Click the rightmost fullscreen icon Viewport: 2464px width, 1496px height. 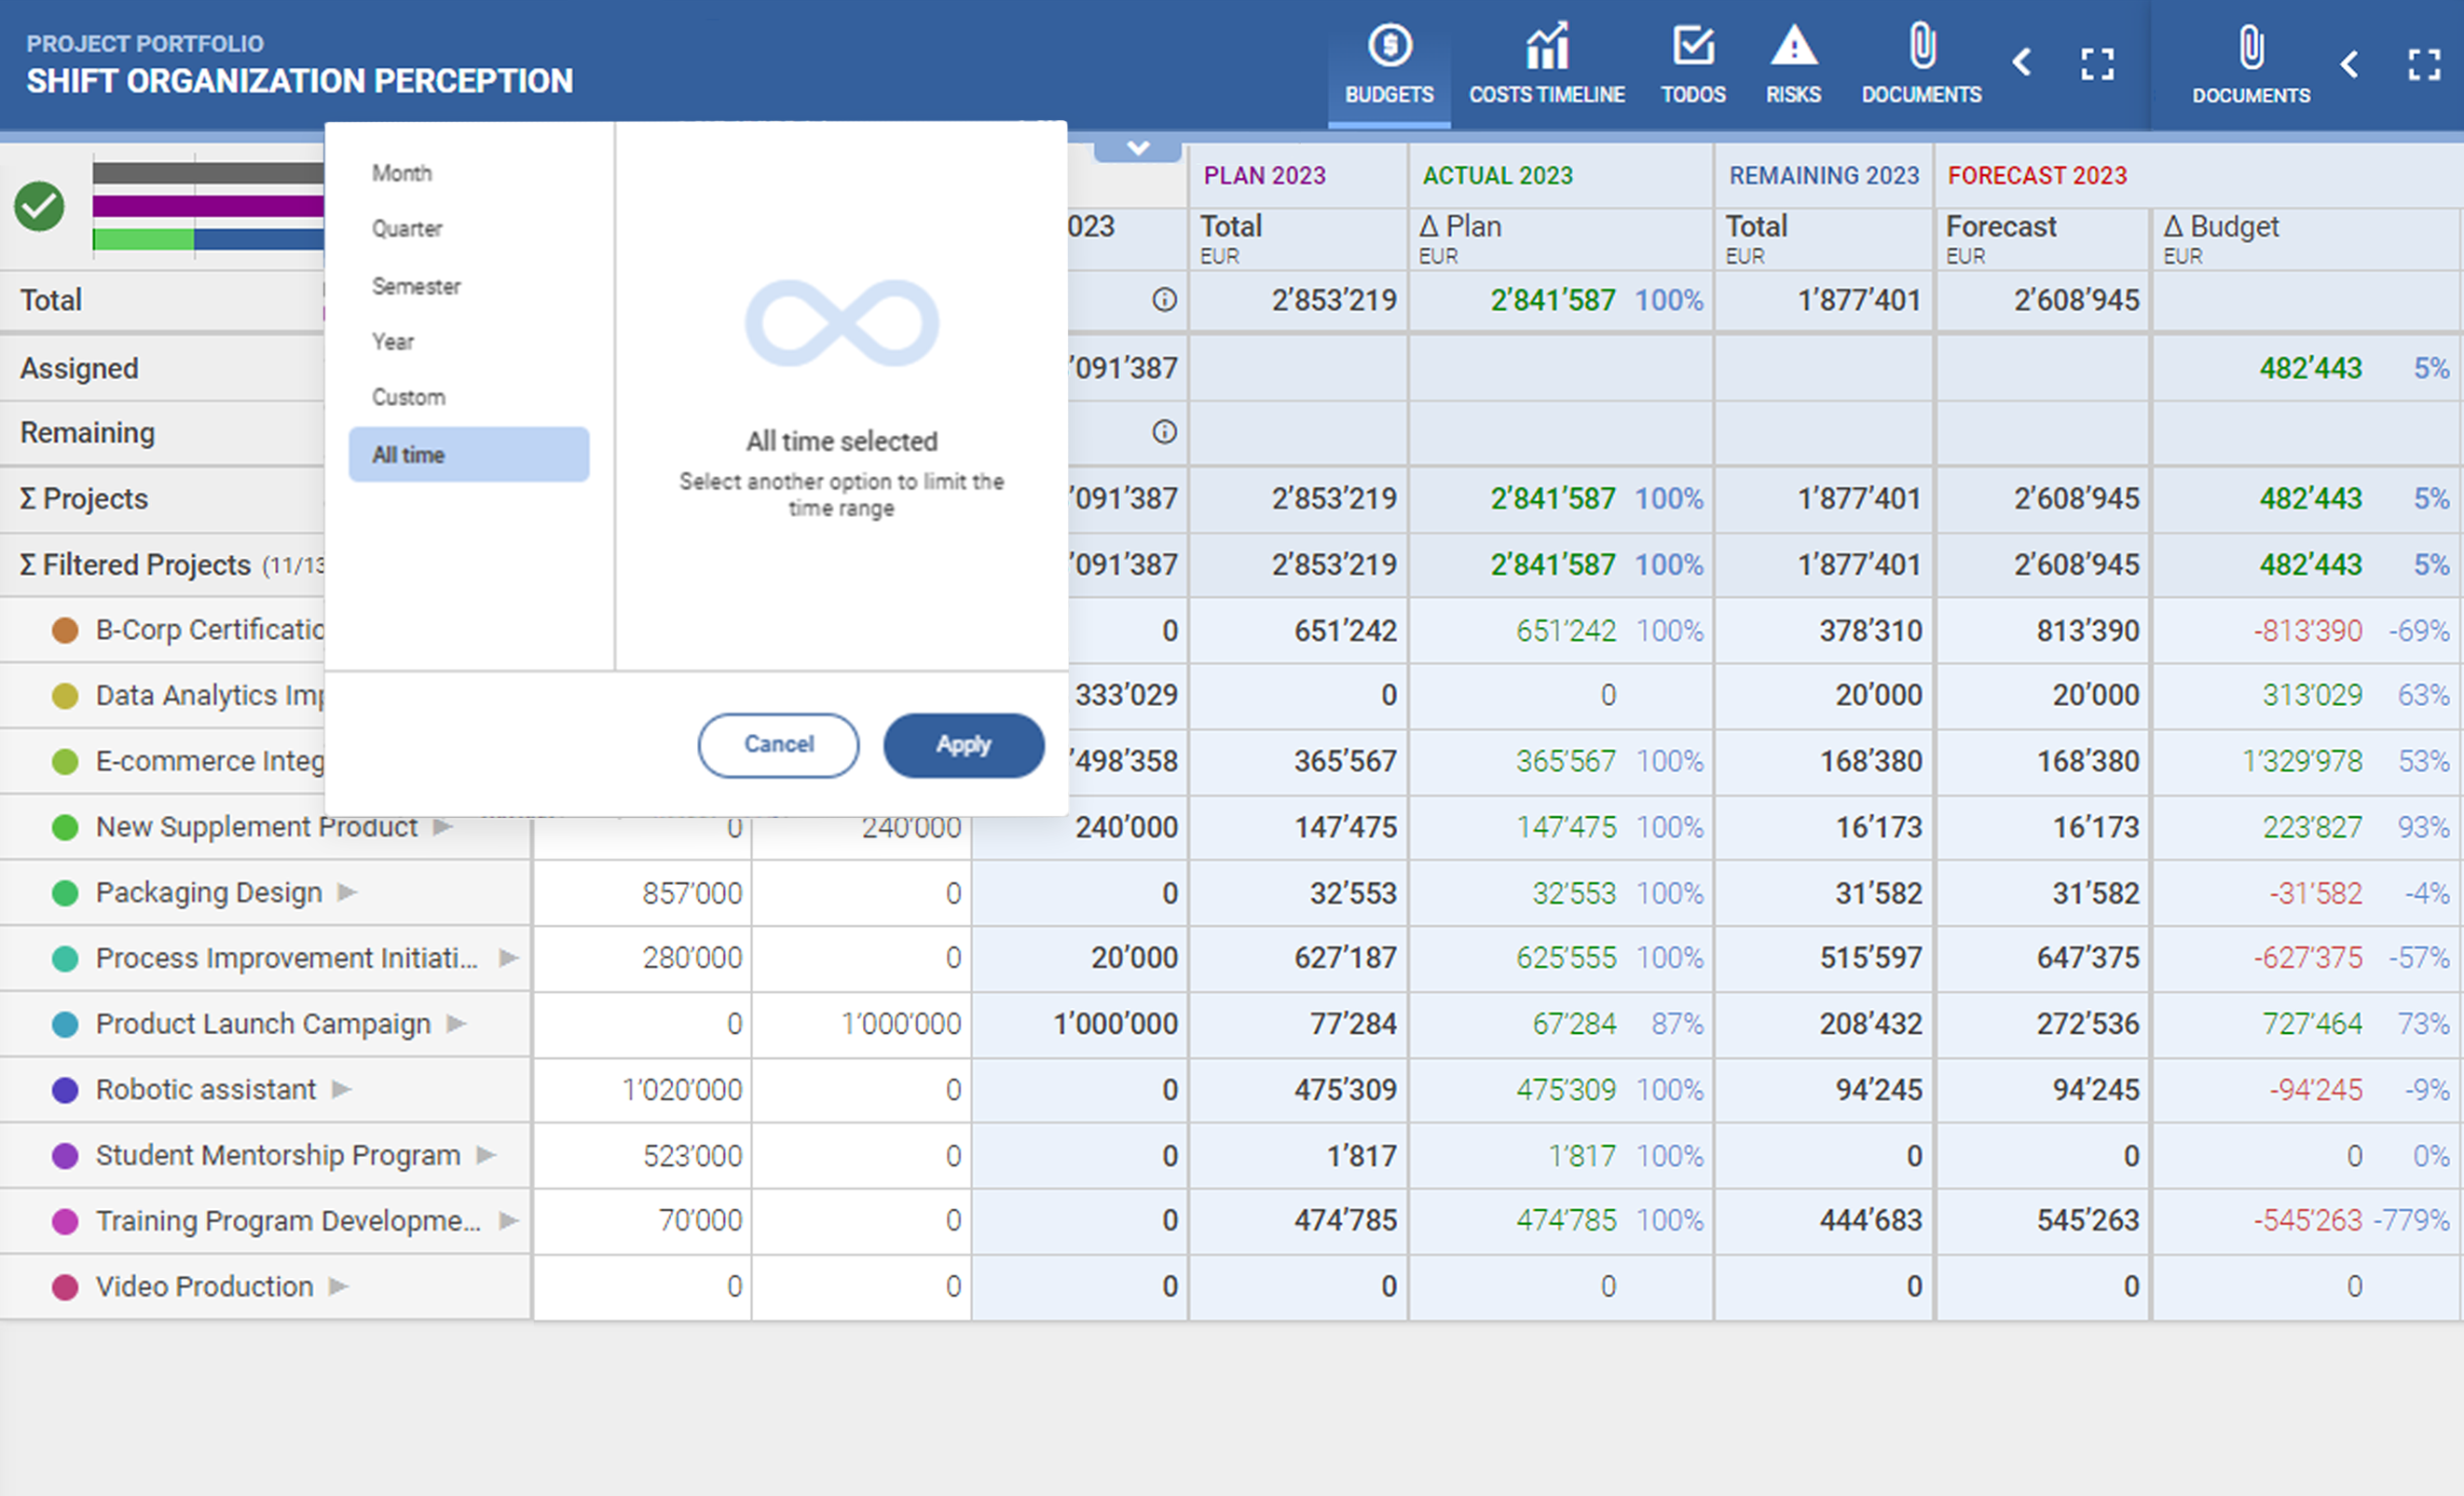pyautogui.click(x=2424, y=65)
